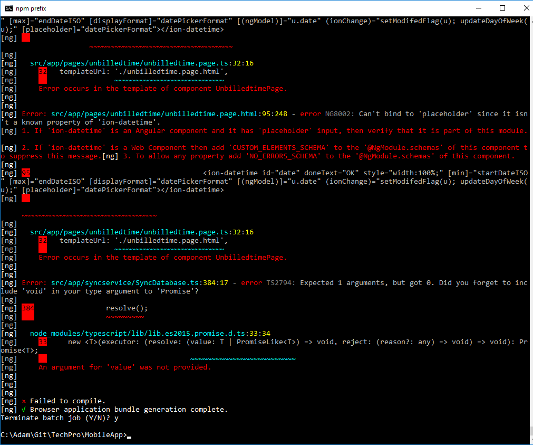Viewport: 533px width, 445px height.
Task: Click the vertical scrollbar thumb at bottom right
Action: [x=530, y=431]
